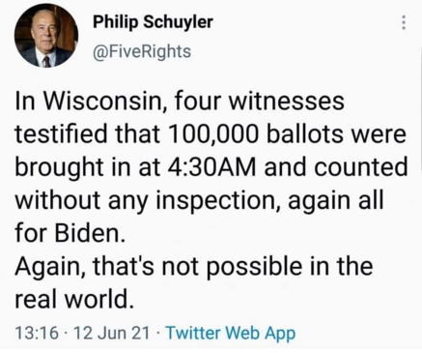Click the @FiveRights handle

click(x=142, y=51)
